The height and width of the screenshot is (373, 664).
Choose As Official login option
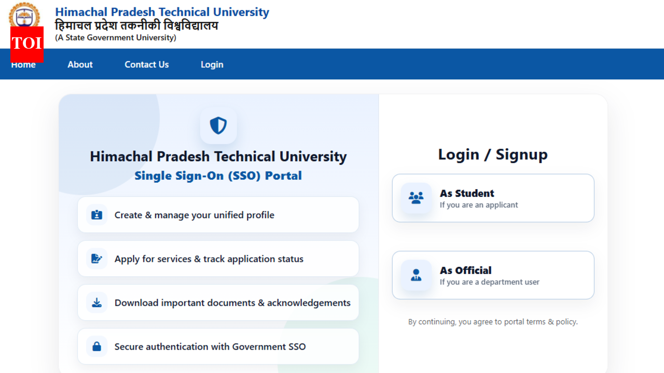point(493,275)
